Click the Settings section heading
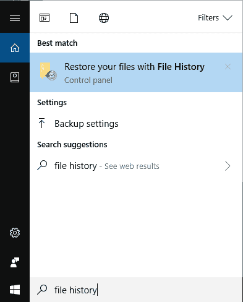Screen dimensions: 243x302 (52, 103)
